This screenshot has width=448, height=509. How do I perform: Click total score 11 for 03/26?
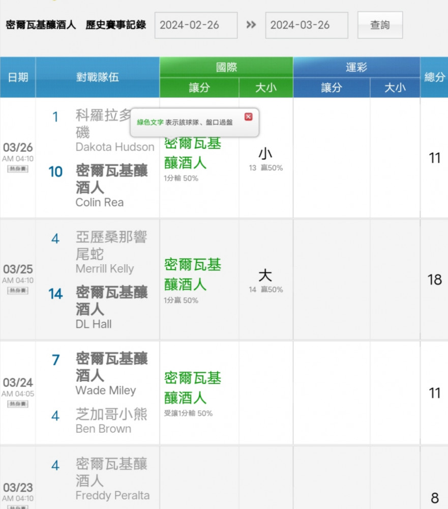click(434, 158)
